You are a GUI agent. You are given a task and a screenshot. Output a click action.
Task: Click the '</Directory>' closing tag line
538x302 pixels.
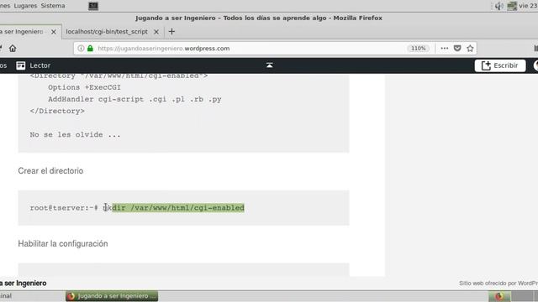point(57,111)
